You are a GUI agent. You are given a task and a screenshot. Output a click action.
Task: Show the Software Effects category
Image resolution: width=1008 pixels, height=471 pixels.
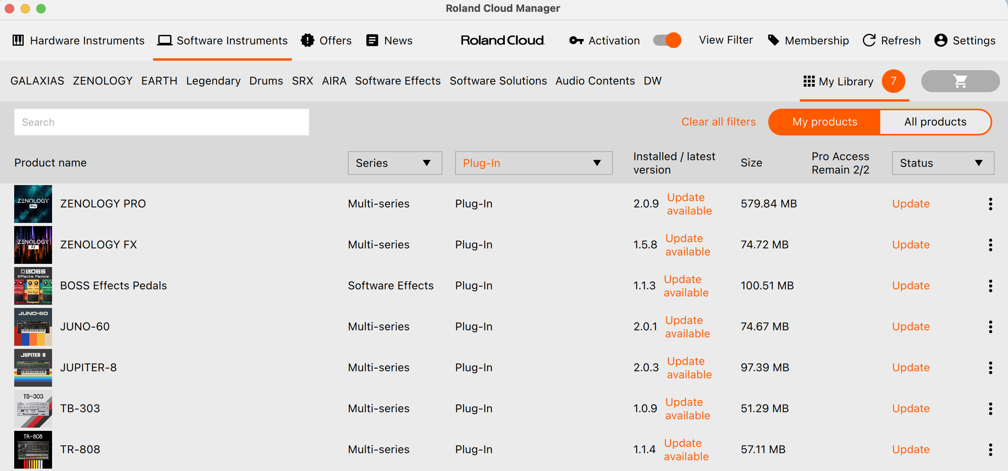398,81
